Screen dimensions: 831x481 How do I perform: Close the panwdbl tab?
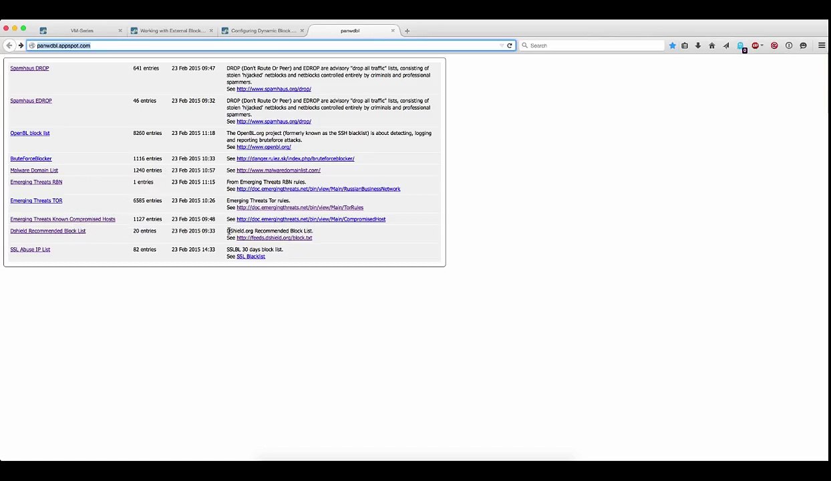(393, 31)
